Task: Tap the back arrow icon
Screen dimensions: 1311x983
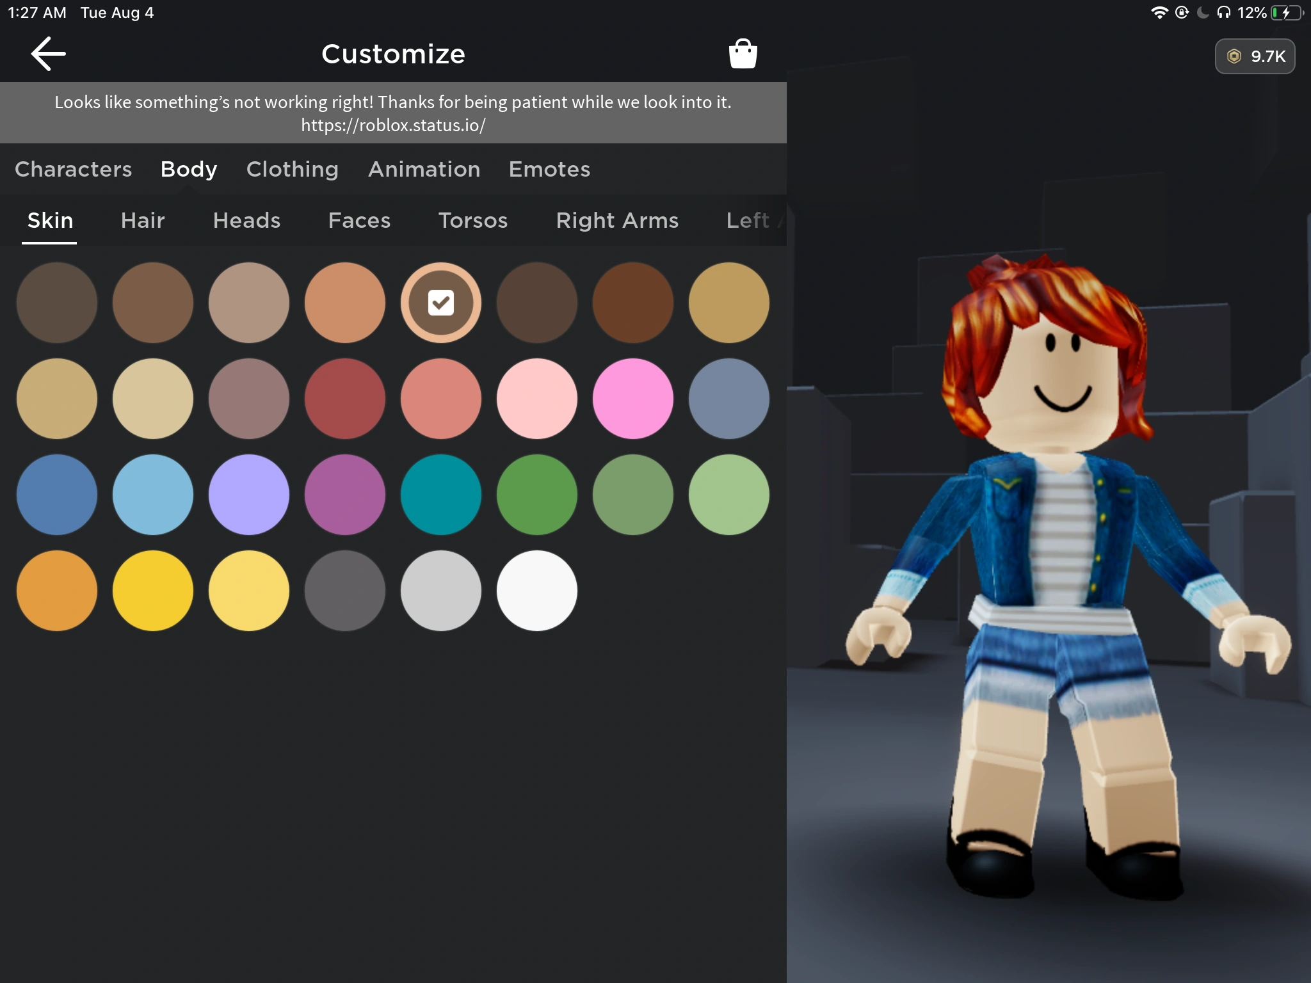Action: tap(49, 54)
